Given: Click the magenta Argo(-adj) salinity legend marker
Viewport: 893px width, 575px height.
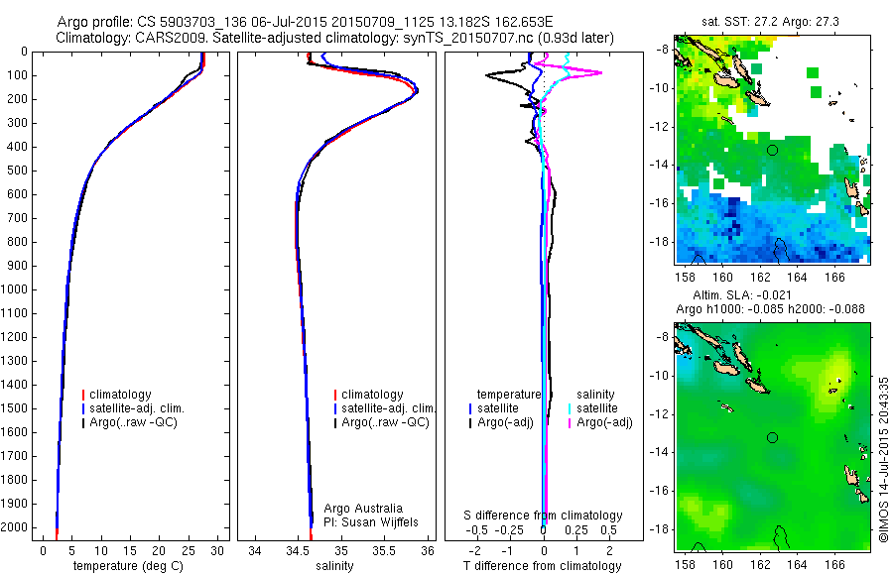Looking at the screenshot, I should tap(570, 422).
